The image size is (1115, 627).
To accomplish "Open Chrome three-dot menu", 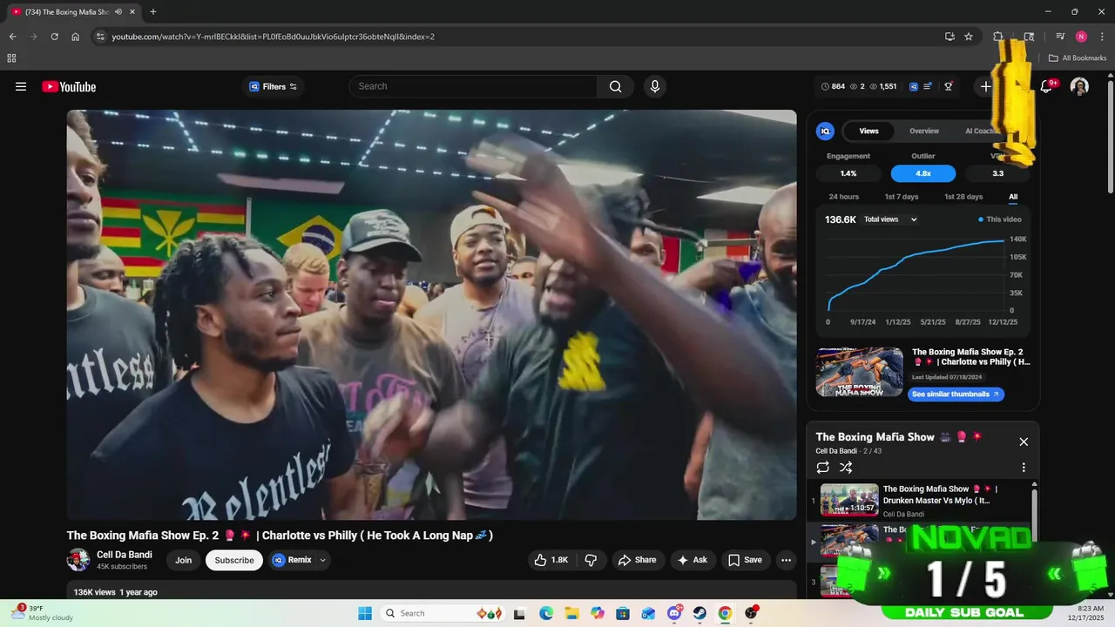I will point(1102,37).
